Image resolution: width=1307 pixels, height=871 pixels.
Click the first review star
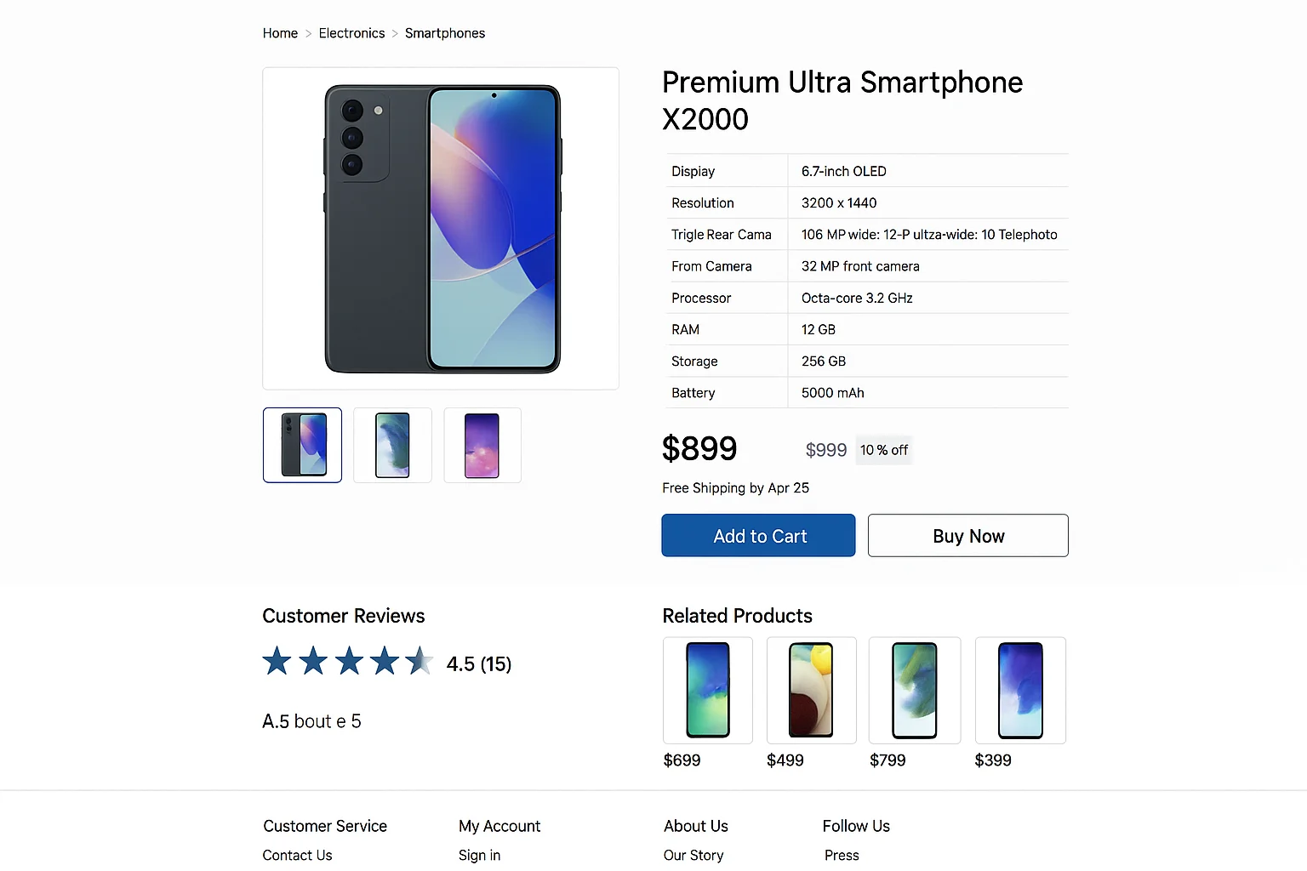pyautogui.click(x=277, y=661)
